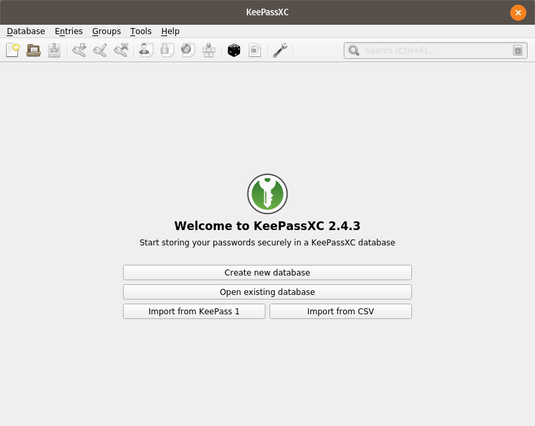Click the New database toolbar icon
Image resolution: width=535 pixels, height=426 pixels.
(13, 50)
